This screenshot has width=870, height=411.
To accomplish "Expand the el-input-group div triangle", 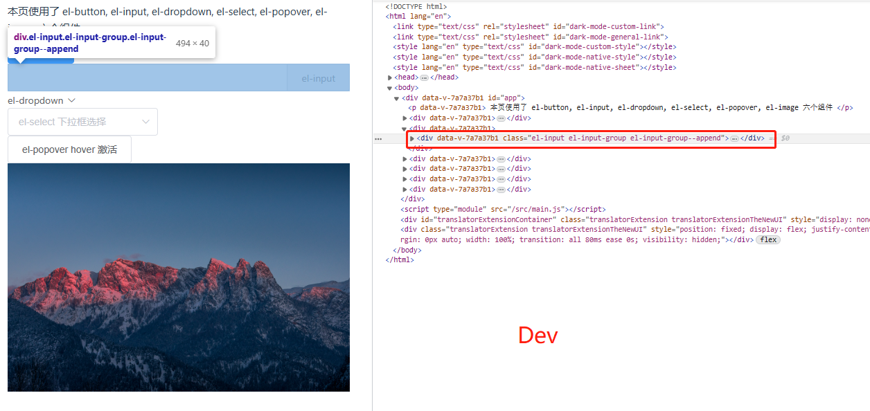I will click(x=412, y=138).
